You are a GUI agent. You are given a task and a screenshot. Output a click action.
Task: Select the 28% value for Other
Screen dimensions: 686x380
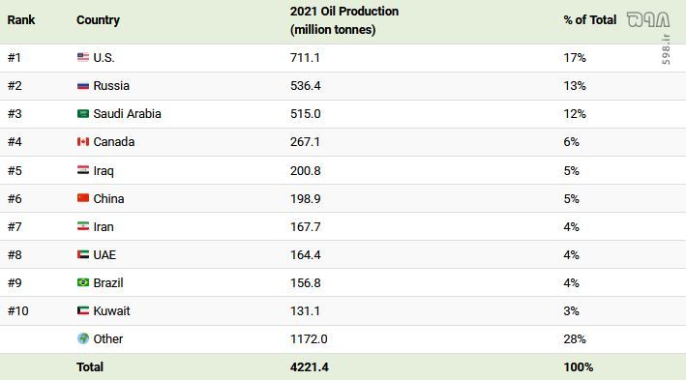coord(575,338)
